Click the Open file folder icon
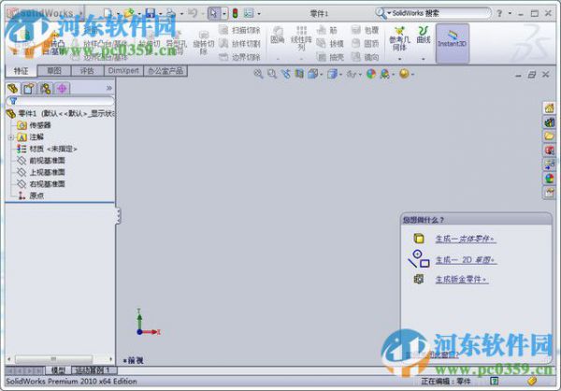Image resolution: width=561 pixels, height=391 pixels. pyautogui.click(x=129, y=14)
